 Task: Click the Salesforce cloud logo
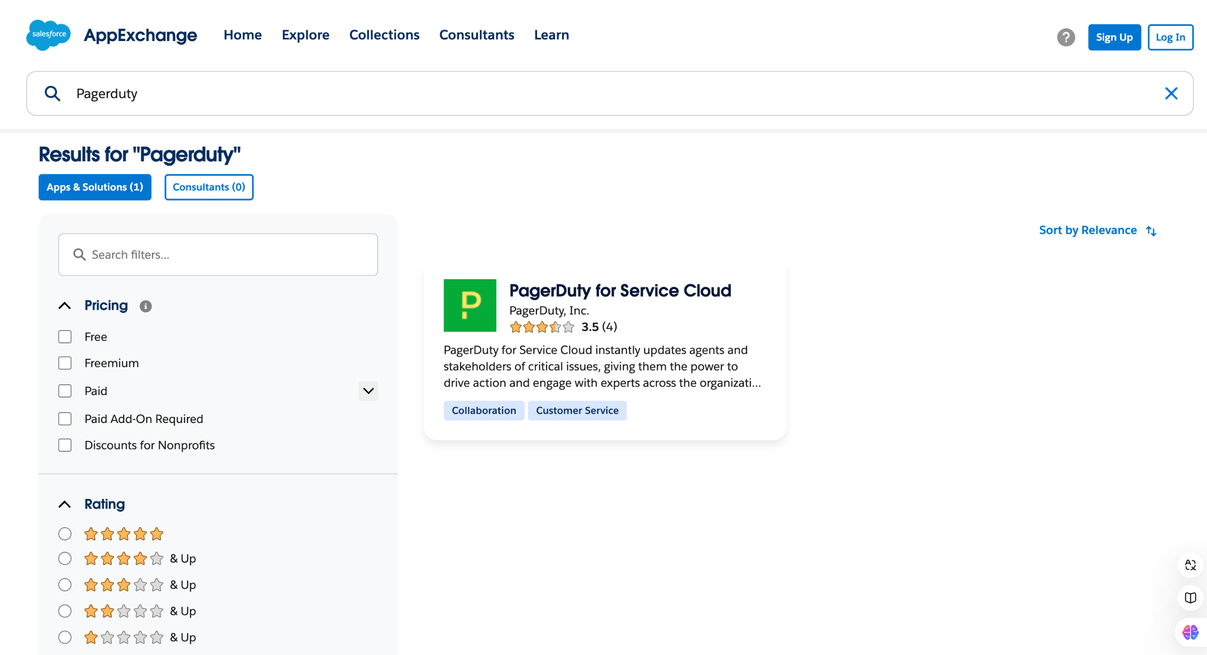point(48,35)
